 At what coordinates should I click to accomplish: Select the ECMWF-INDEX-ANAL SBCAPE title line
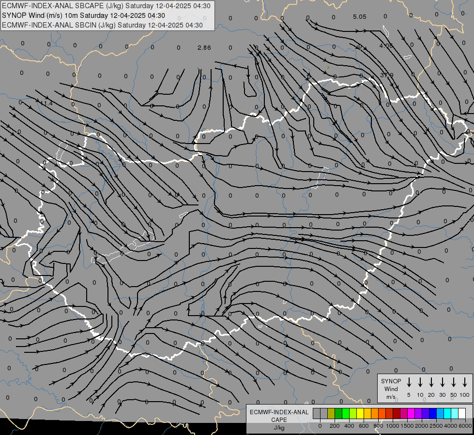pyautogui.click(x=106, y=6)
